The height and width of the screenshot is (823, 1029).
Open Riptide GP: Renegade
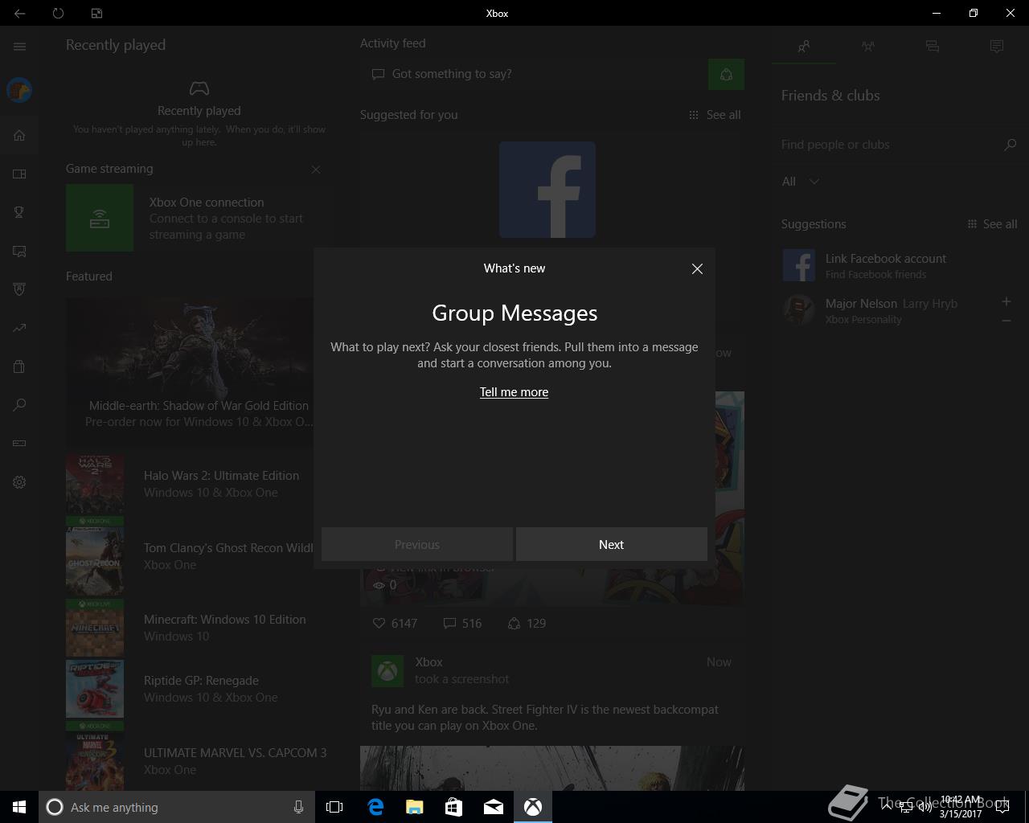click(x=198, y=689)
